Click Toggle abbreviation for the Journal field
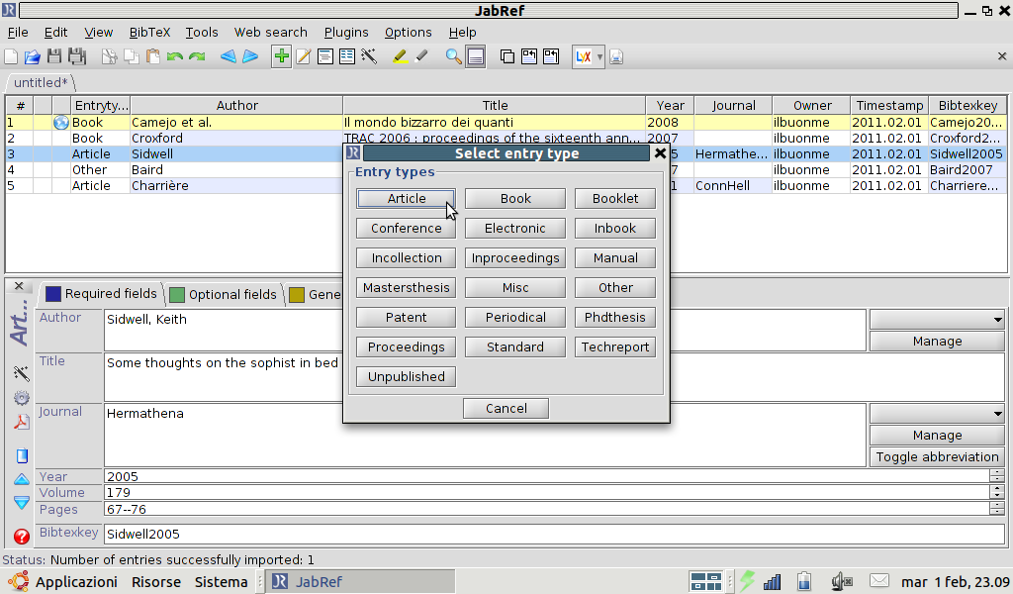Image resolution: width=1013 pixels, height=594 pixels. tap(937, 457)
